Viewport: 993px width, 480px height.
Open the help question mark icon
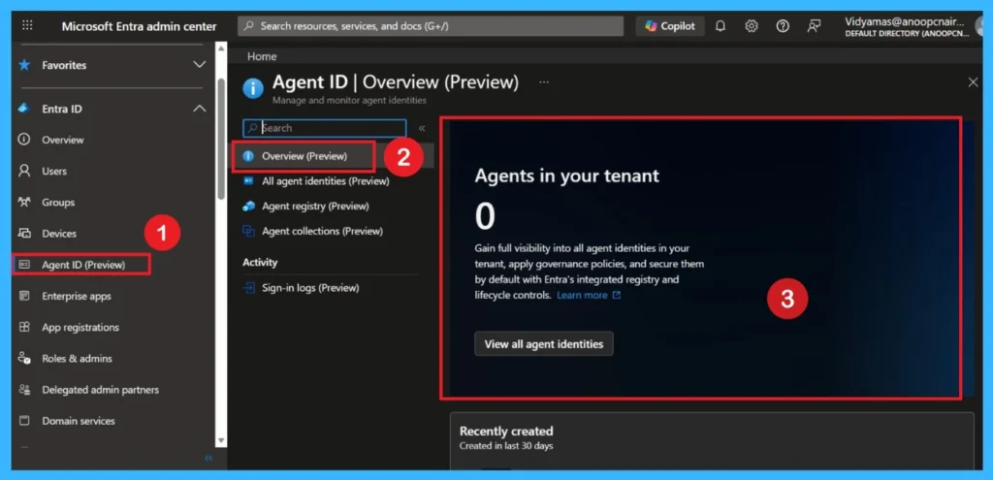tap(783, 26)
